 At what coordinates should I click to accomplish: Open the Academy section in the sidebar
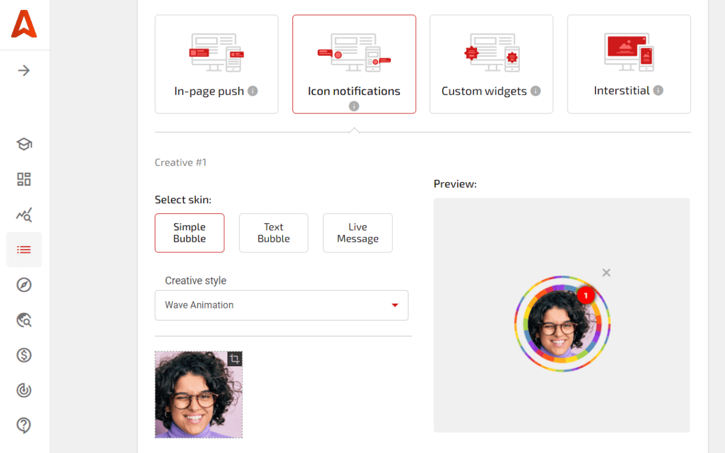(24, 143)
